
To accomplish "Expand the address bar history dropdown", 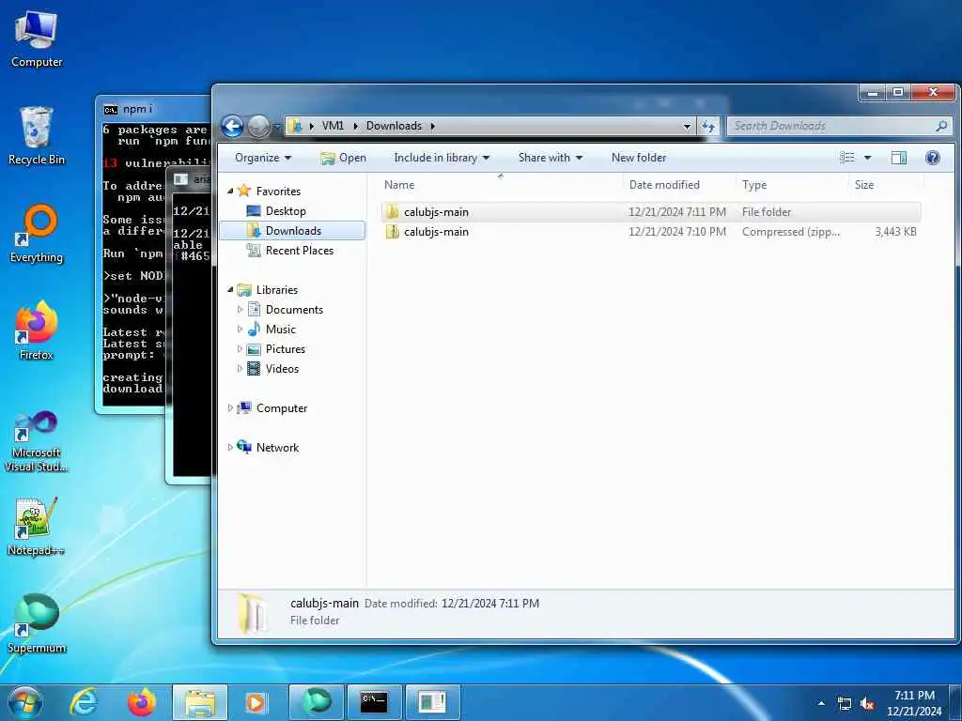I will [687, 127].
